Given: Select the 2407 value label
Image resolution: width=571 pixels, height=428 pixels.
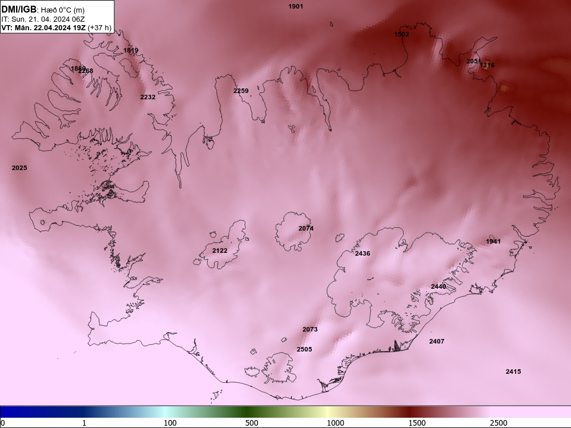Looking at the screenshot, I should 437,341.
